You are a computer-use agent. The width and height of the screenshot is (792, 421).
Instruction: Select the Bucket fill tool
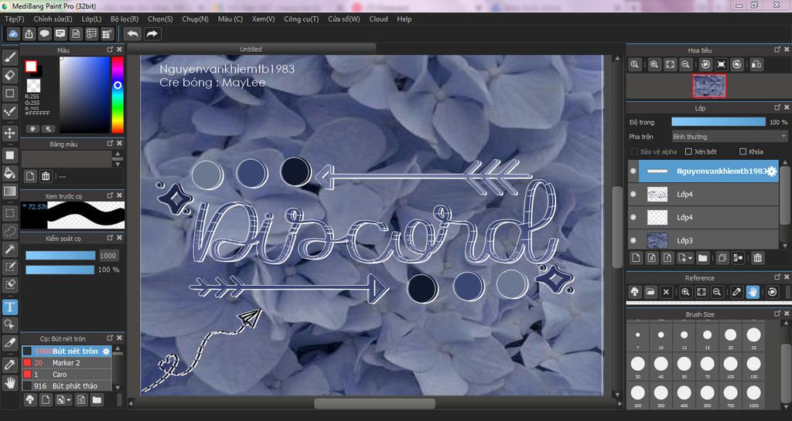tap(9, 174)
